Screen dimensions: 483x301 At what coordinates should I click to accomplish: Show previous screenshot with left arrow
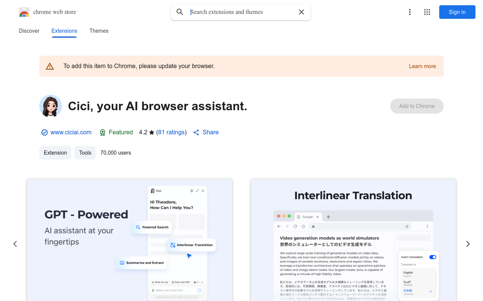15,244
